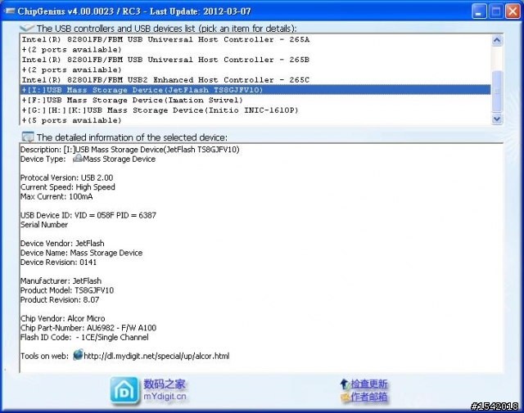The image size is (524, 413).
Task: Click the 'Product Model: TS8GJFV10' line
Action: (67, 290)
